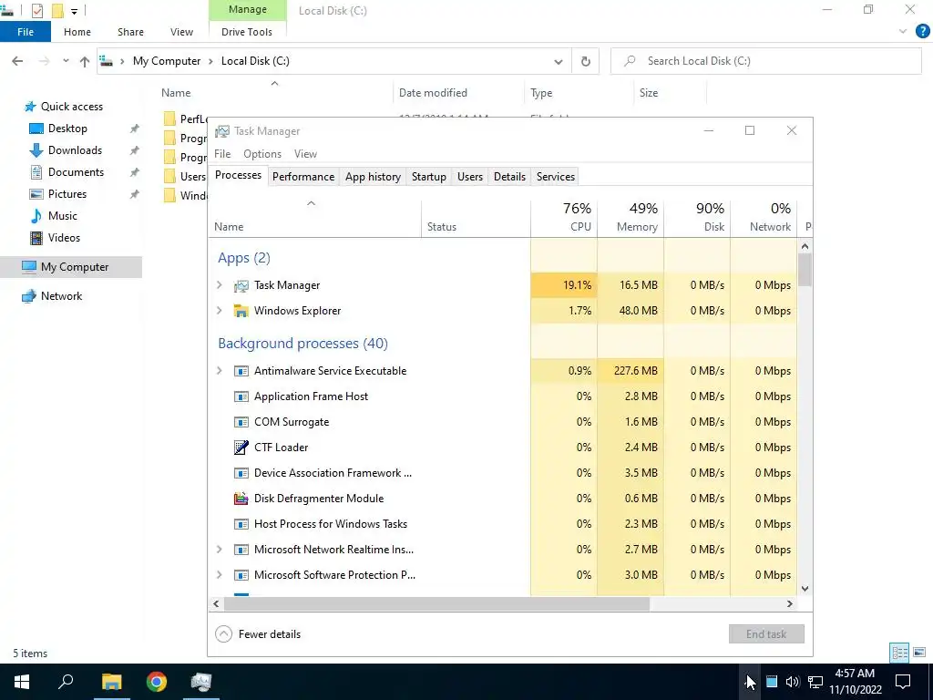Image resolution: width=933 pixels, height=700 pixels.
Task: Click the process list scroll down arrow
Action: [x=805, y=589]
